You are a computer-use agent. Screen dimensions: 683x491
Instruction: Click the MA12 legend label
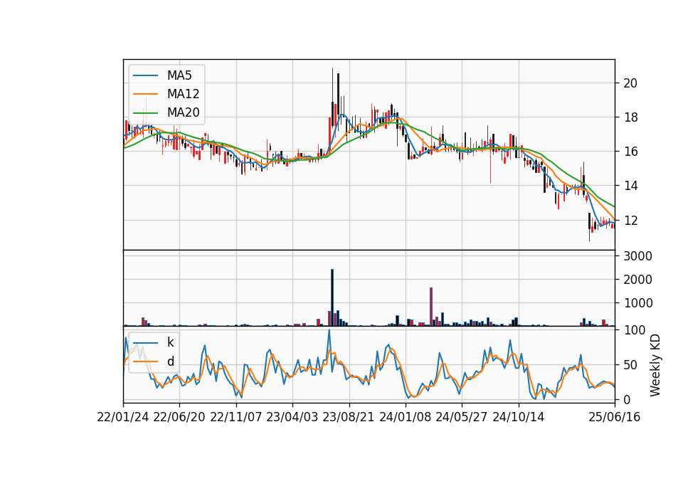point(183,94)
